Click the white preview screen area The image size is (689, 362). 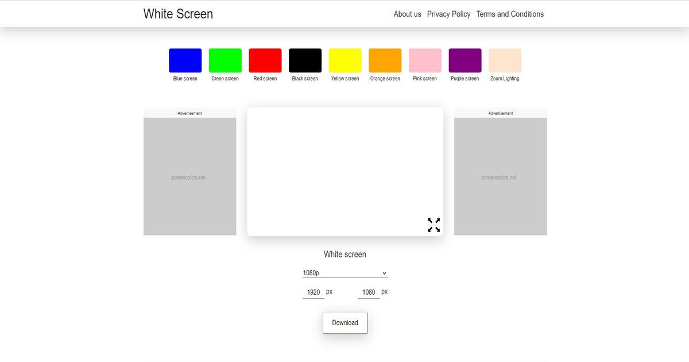tap(344, 167)
